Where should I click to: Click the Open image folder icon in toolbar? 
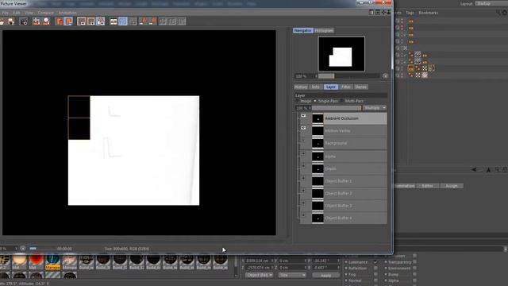point(2,21)
